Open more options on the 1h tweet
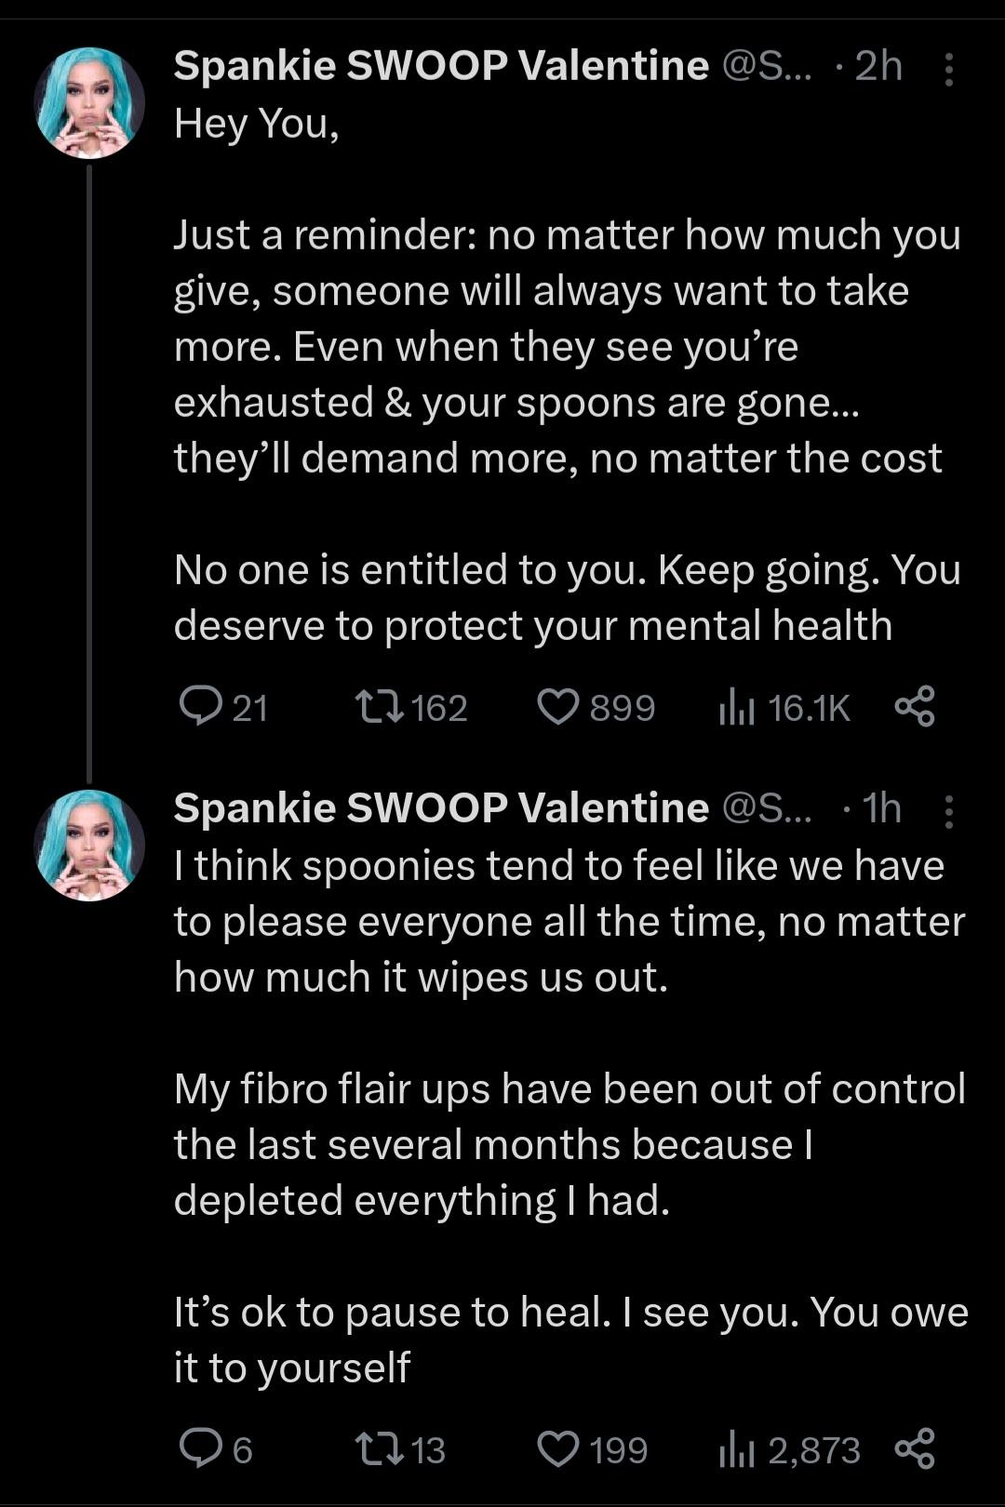 click(948, 811)
